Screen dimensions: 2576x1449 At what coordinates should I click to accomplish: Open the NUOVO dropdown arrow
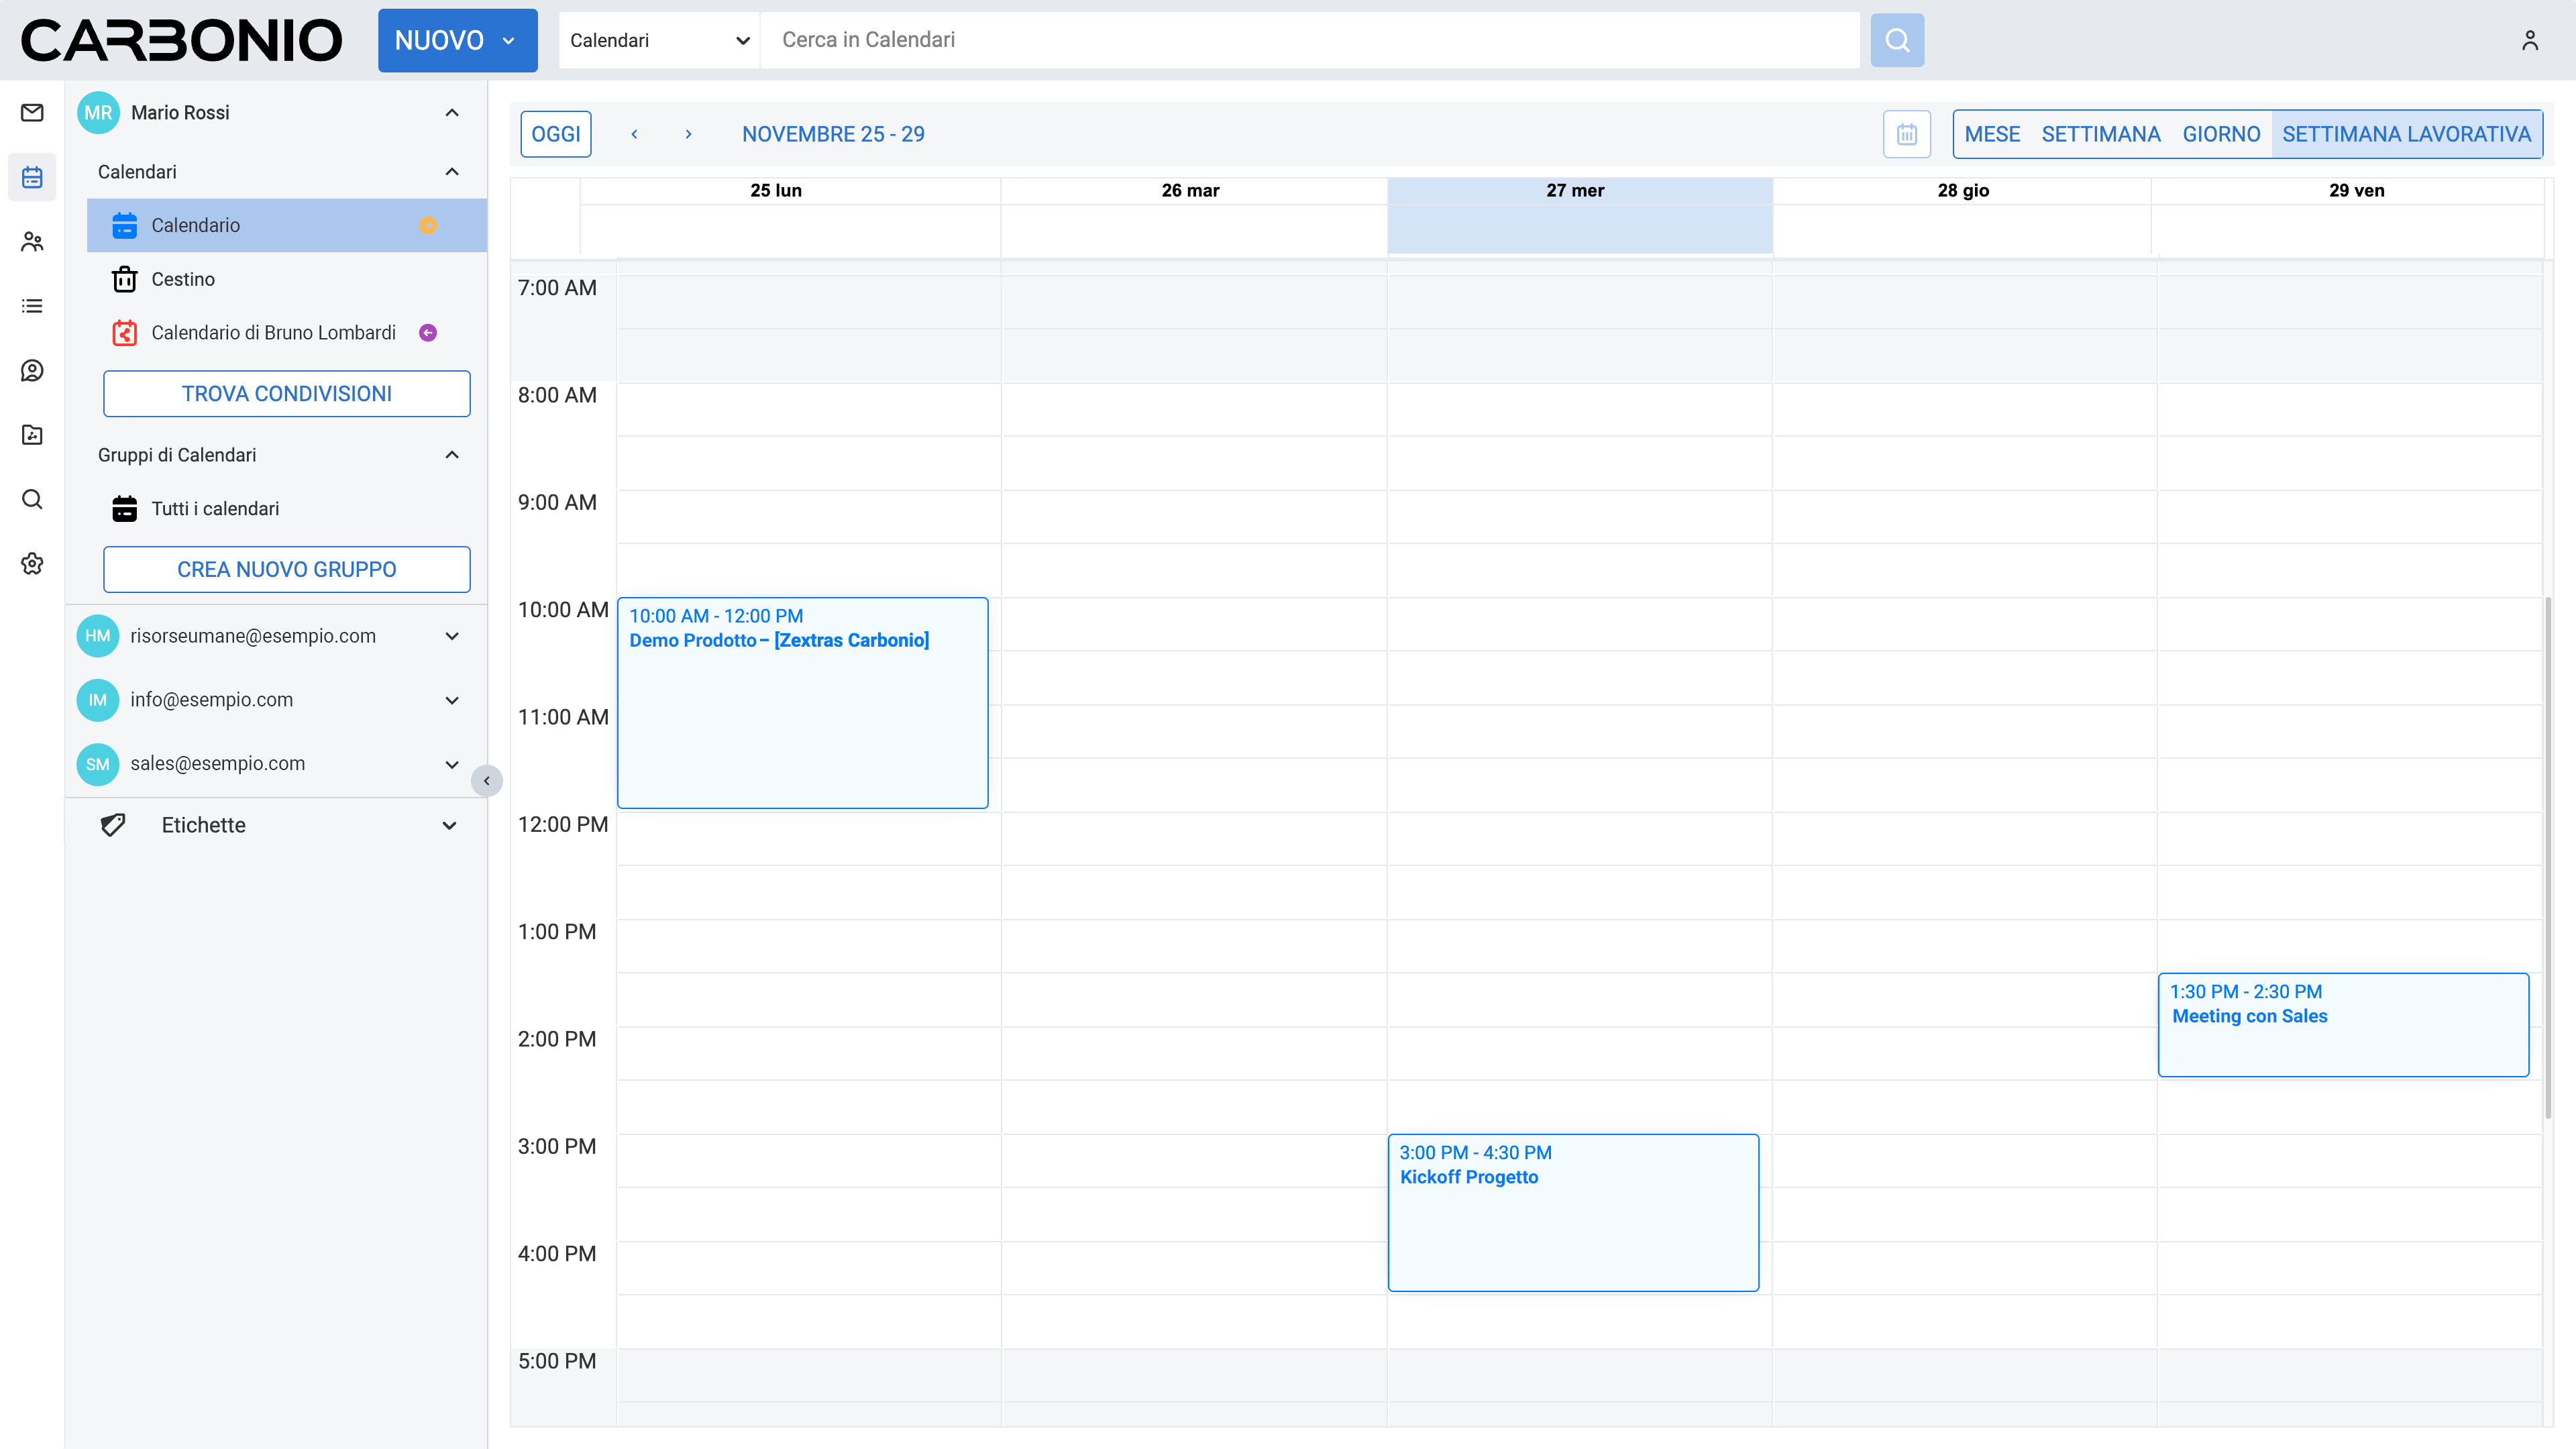pos(509,41)
